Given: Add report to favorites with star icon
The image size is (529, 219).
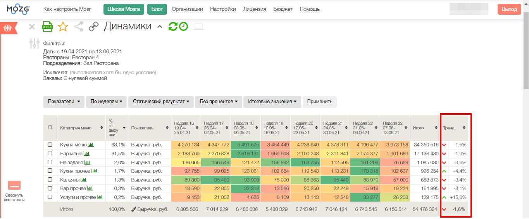Looking at the screenshot, I should (x=63, y=27).
